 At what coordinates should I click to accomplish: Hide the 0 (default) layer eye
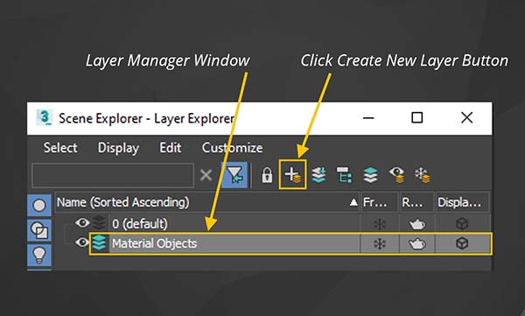82,223
